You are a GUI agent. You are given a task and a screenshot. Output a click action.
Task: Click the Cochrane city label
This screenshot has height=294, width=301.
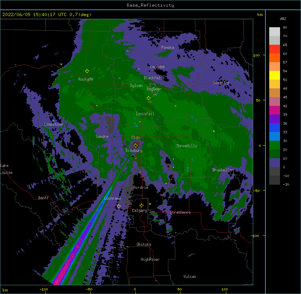(112, 198)
